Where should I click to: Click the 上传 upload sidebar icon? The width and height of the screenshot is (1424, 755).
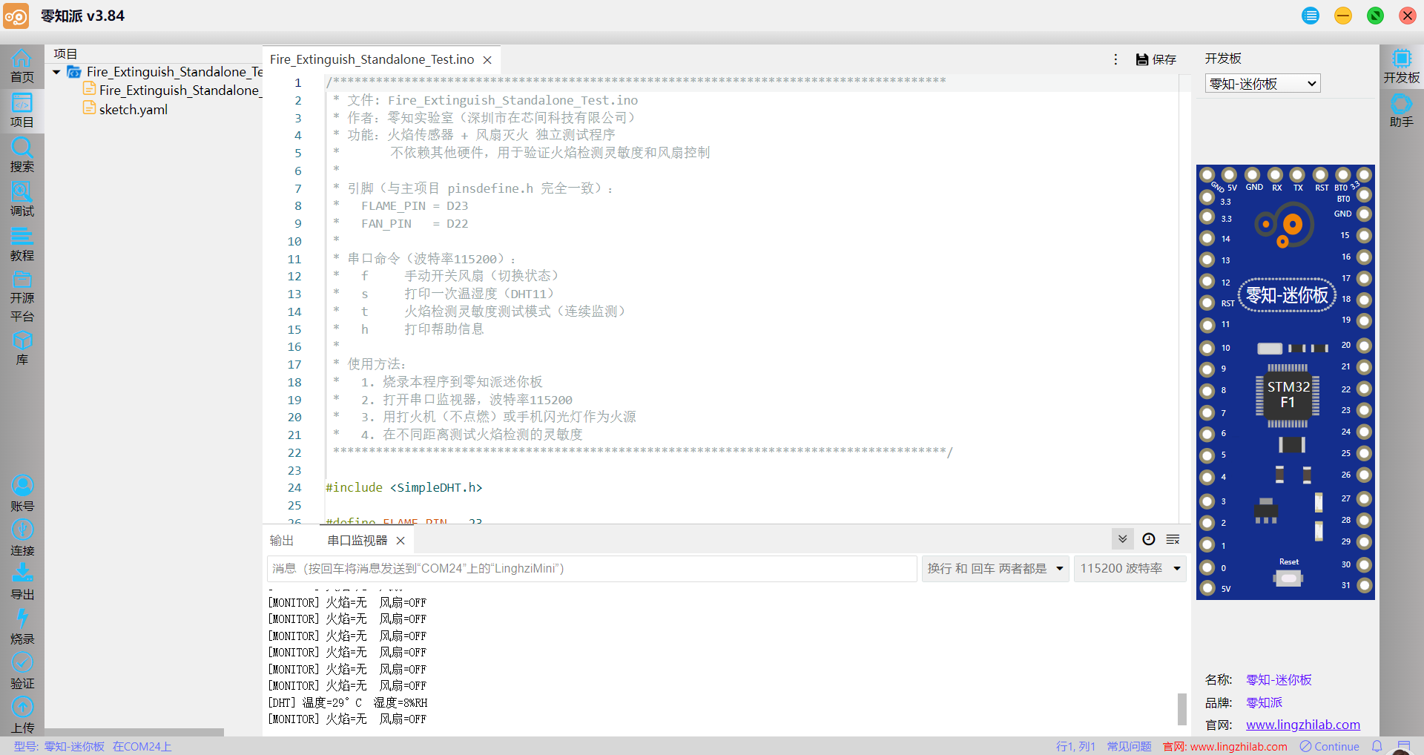[22, 716]
